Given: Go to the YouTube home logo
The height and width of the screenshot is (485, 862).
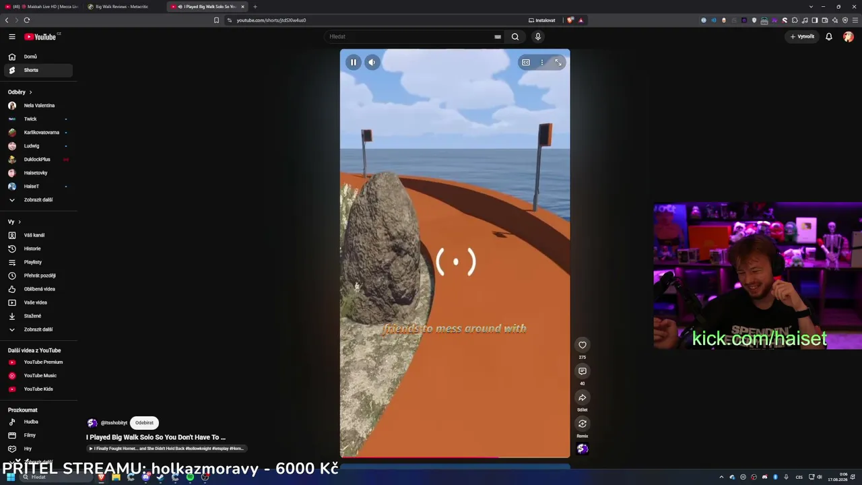Looking at the screenshot, I should 40,36.
